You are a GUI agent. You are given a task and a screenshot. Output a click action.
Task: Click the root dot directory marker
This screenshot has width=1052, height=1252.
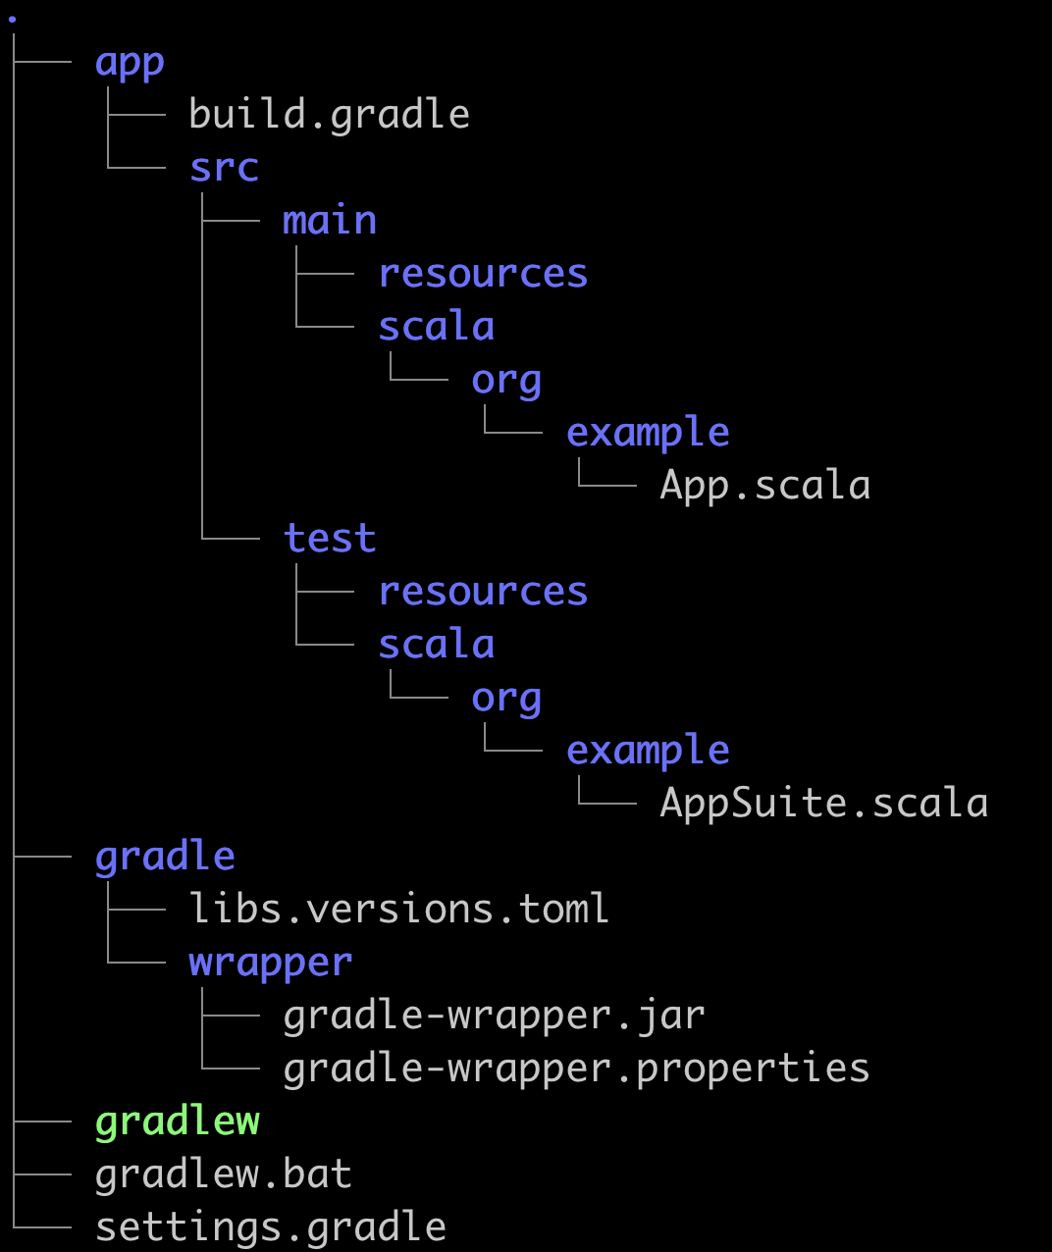tap(12, 19)
